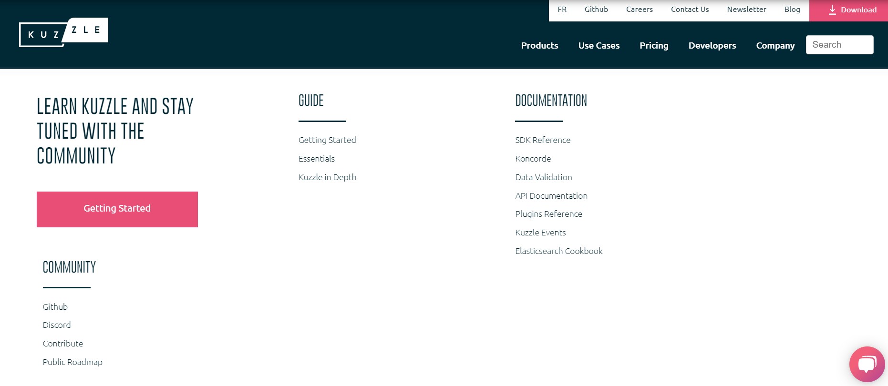Image resolution: width=888 pixels, height=386 pixels.
Task: Open Koncorde documentation link
Action: [533, 159]
